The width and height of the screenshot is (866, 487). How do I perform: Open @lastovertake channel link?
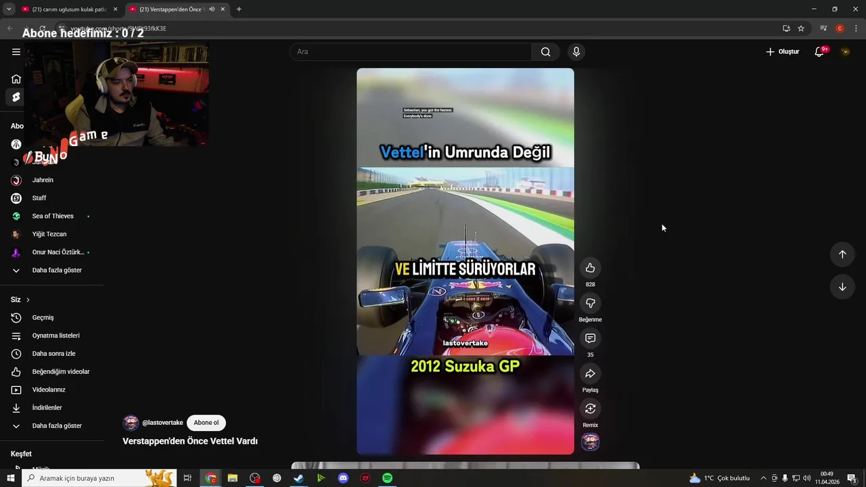162,423
